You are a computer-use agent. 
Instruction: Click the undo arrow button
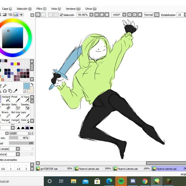pyautogui.click(x=38, y=15)
